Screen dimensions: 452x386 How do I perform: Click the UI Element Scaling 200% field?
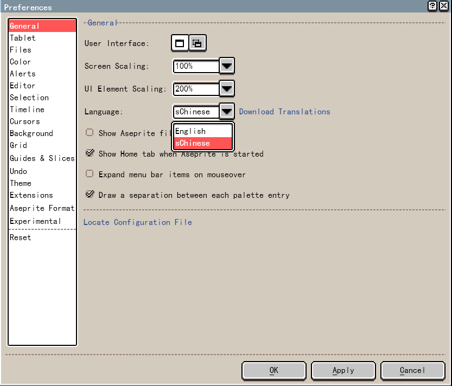point(196,89)
